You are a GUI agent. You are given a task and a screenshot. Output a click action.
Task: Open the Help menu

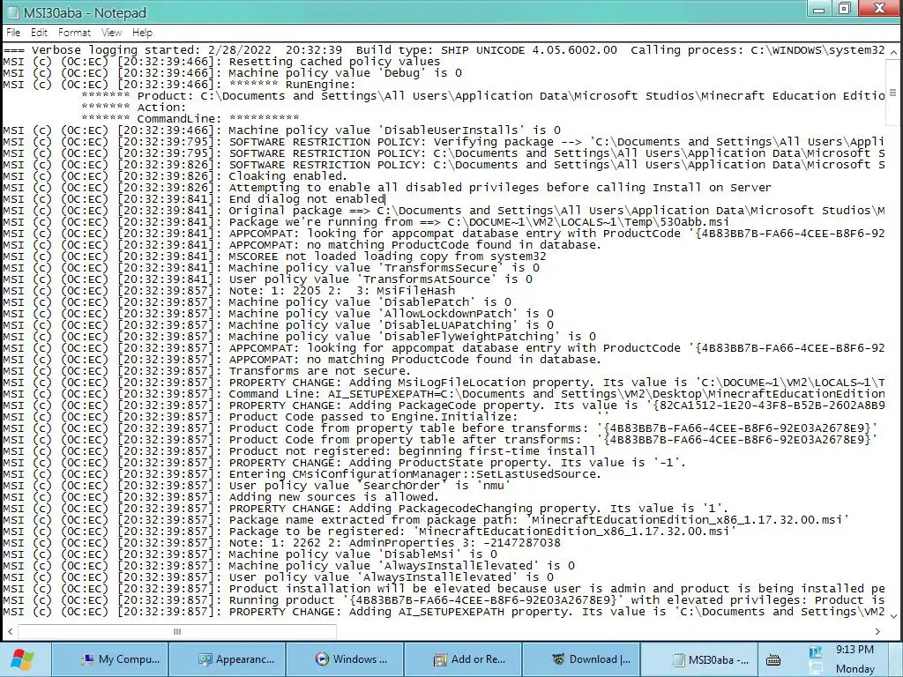142,33
